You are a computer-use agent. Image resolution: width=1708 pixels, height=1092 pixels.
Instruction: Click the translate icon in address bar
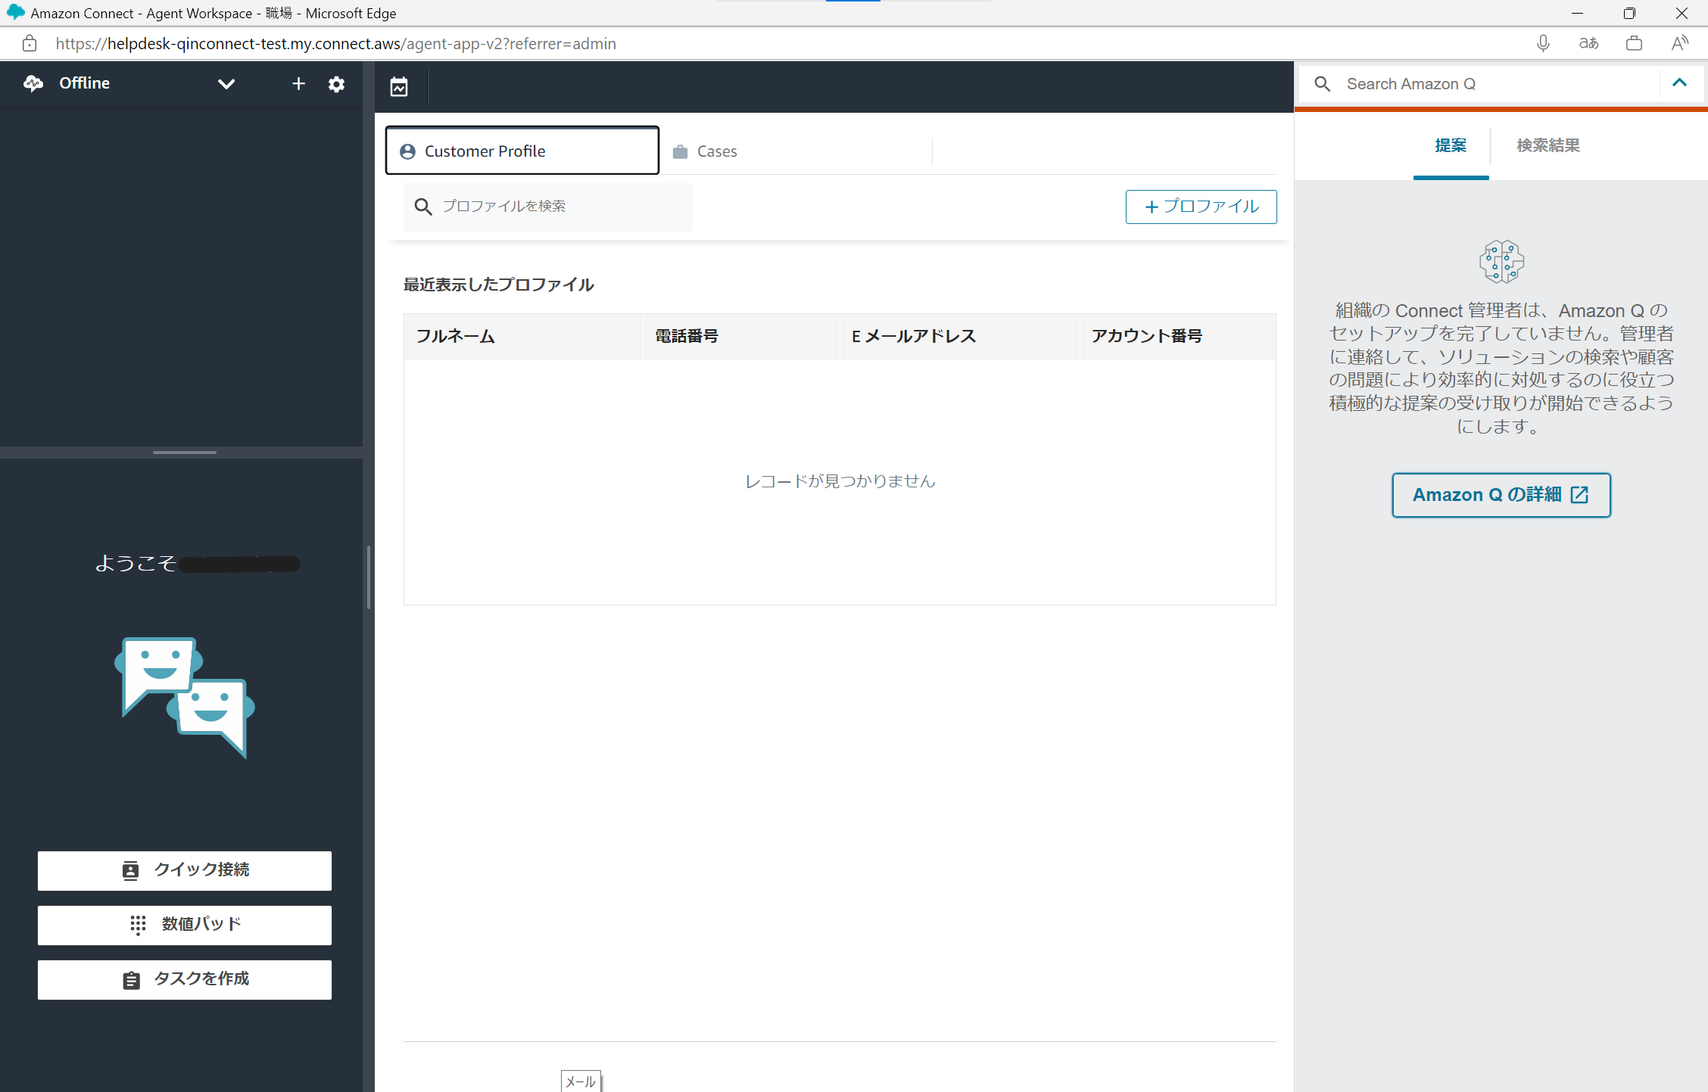[x=1588, y=44]
